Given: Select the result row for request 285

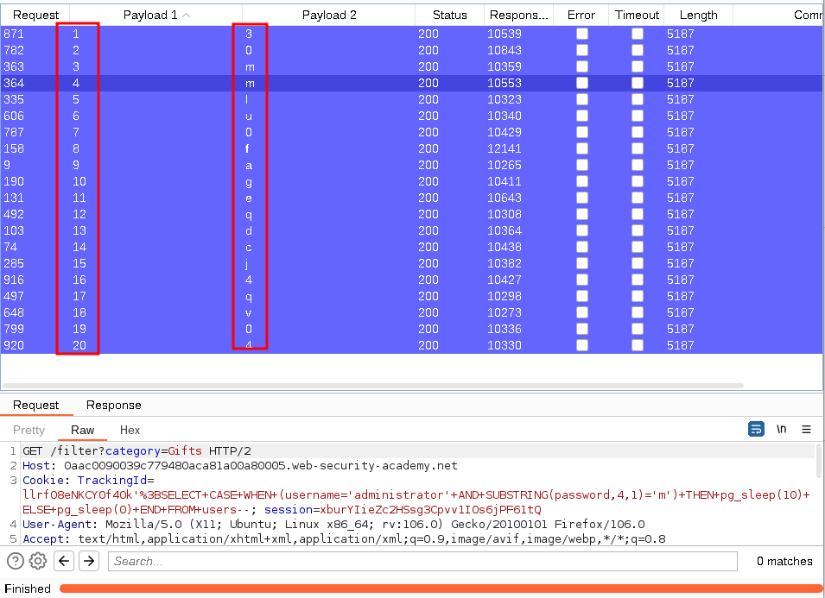Looking at the screenshot, I should [411, 263].
